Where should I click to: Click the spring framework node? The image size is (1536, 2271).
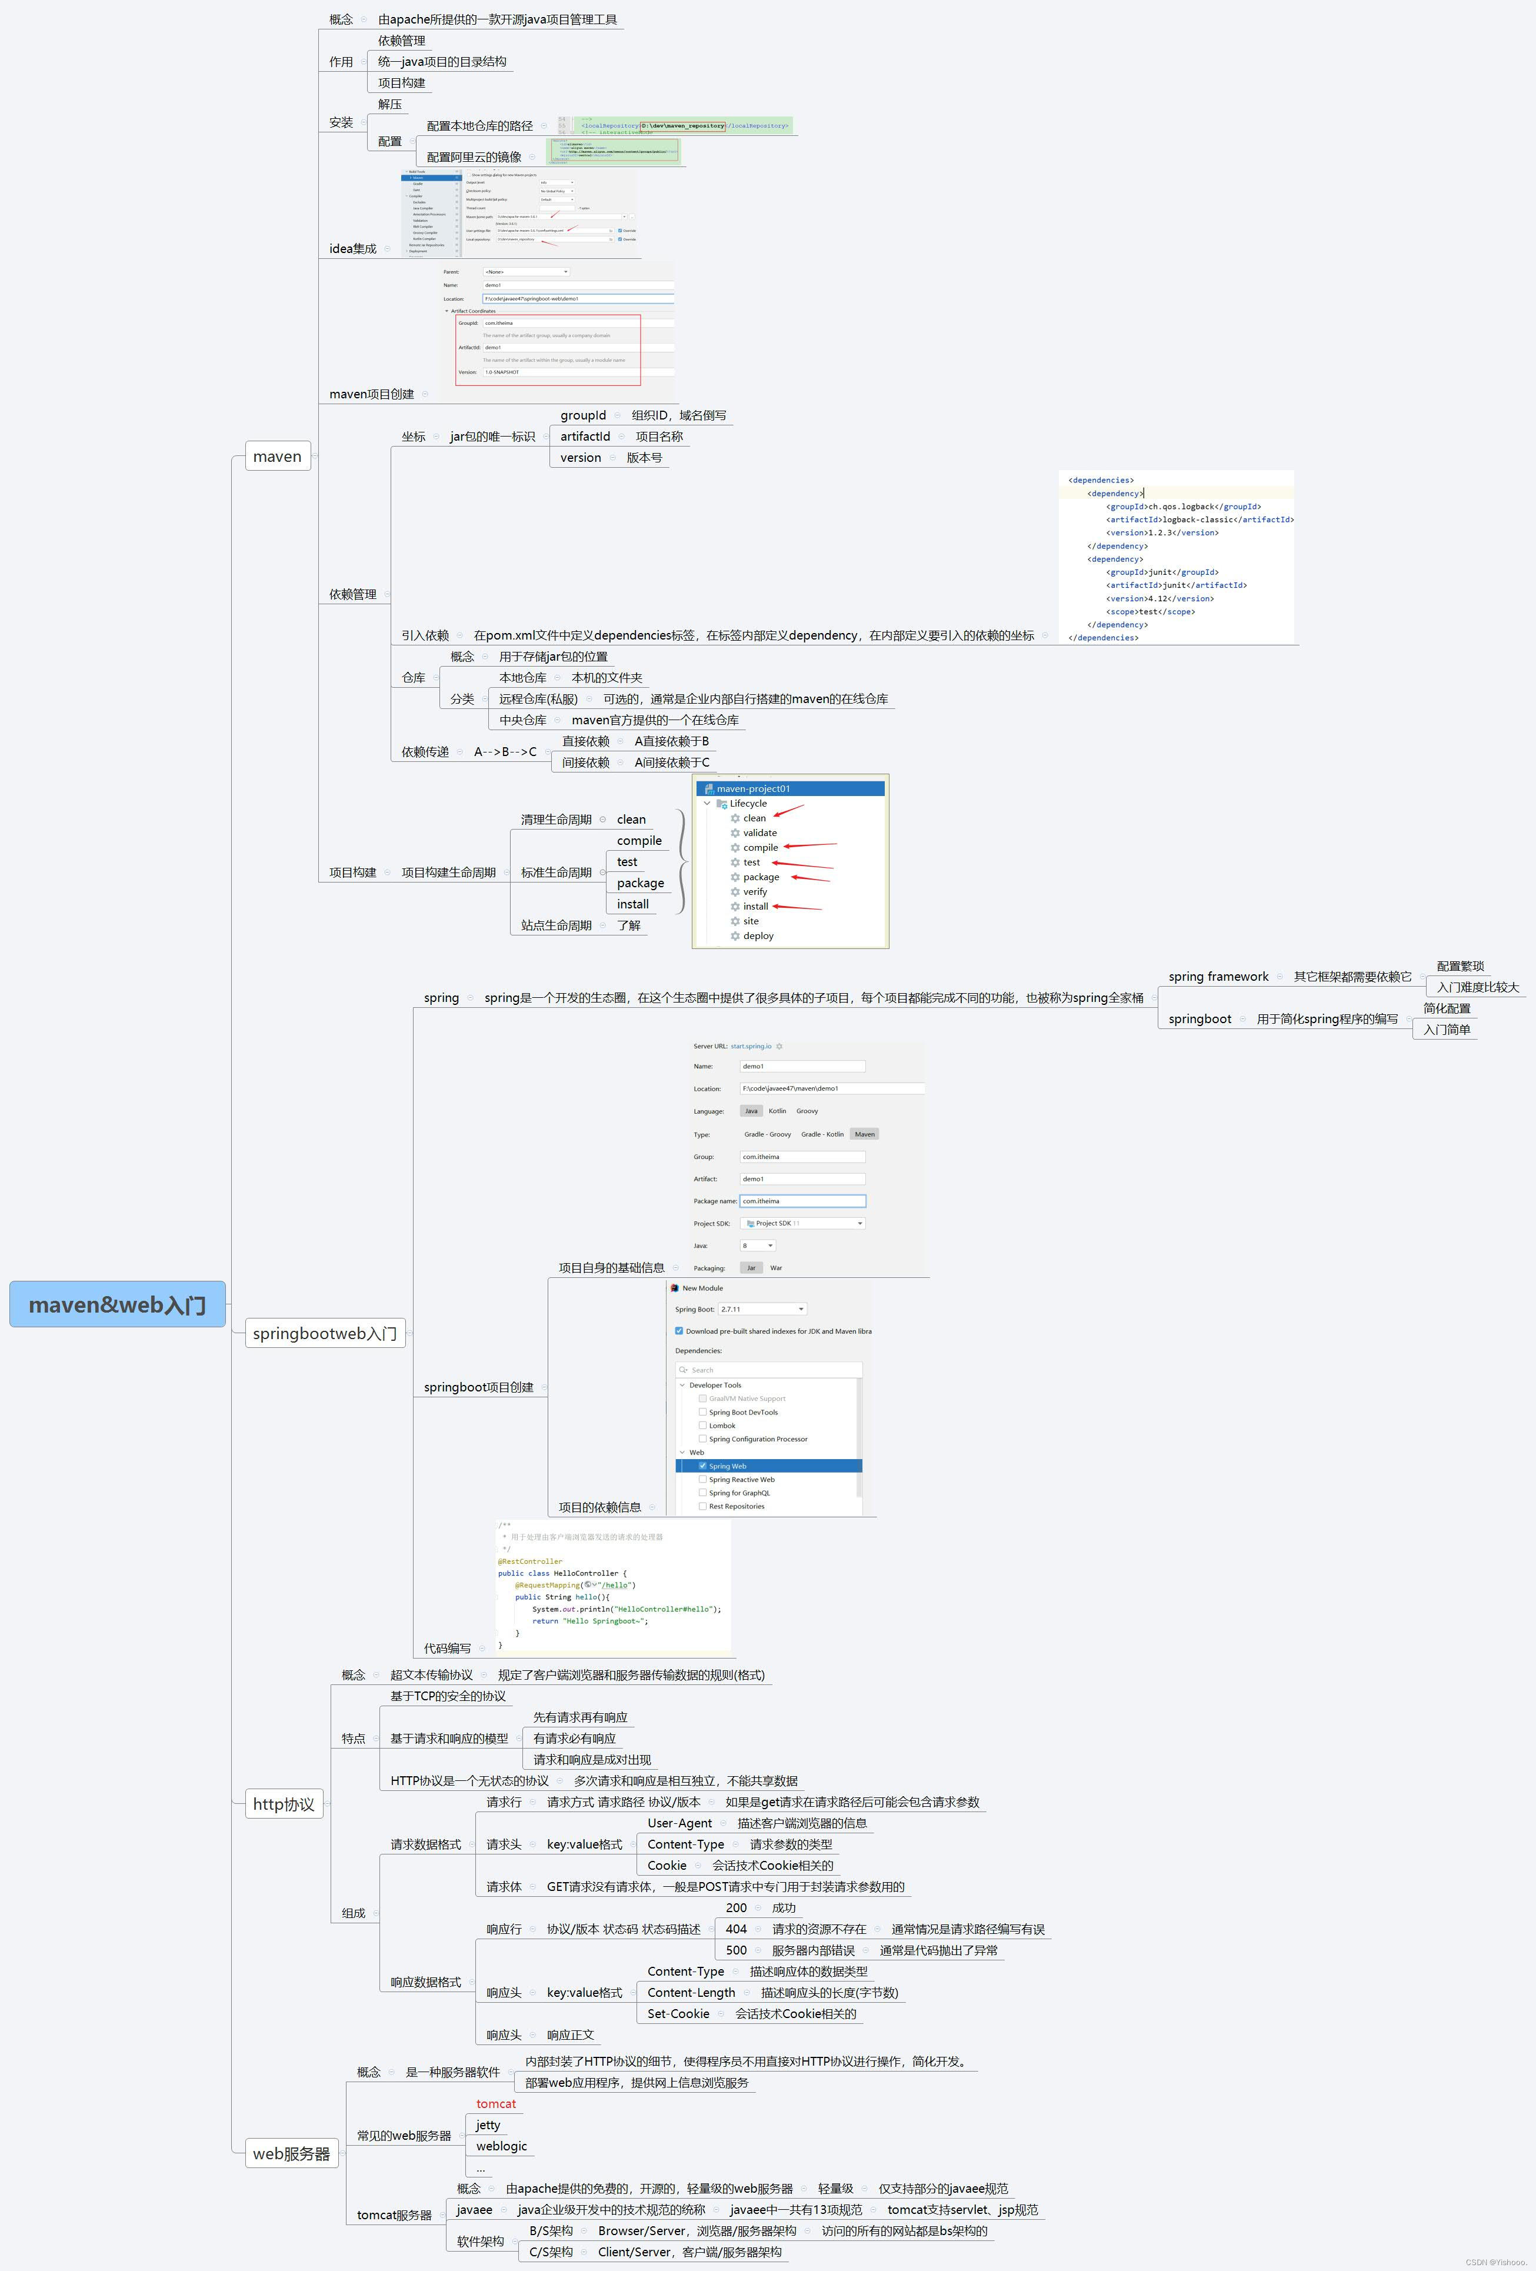coord(1218,976)
